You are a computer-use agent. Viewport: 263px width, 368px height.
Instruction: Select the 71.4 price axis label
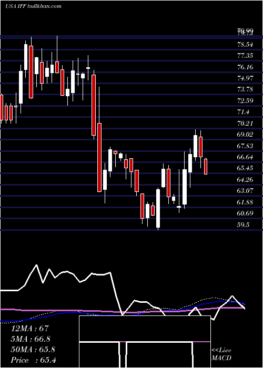tap(244, 112)
